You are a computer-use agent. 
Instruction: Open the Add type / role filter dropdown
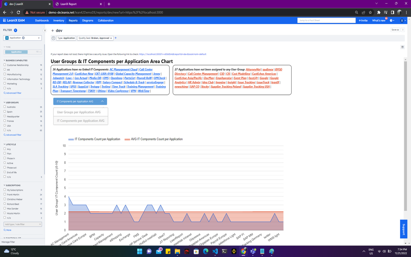point(22,224)
